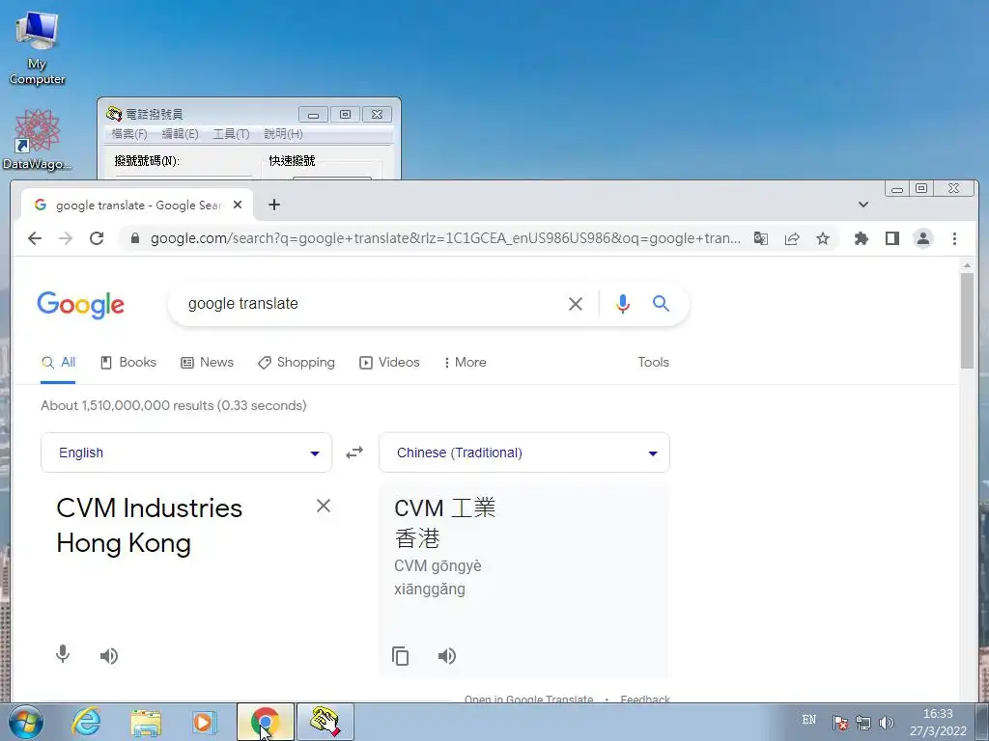The height and width of the screenshot is (741, 989).
Task: Start voice search with microphone
Action: [623, 304]
